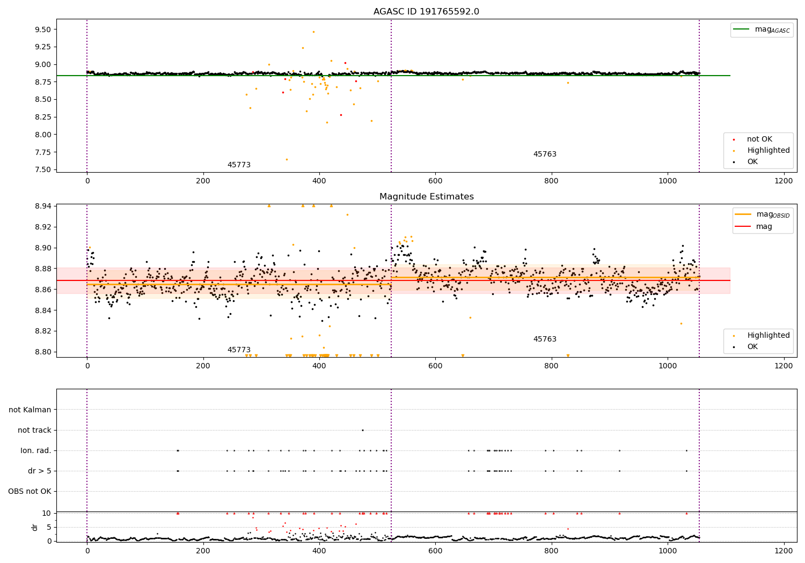This screenshot has height=563, width=805.
Task: Click the 'not Kalman' axis label
Action: coord(30,410)
